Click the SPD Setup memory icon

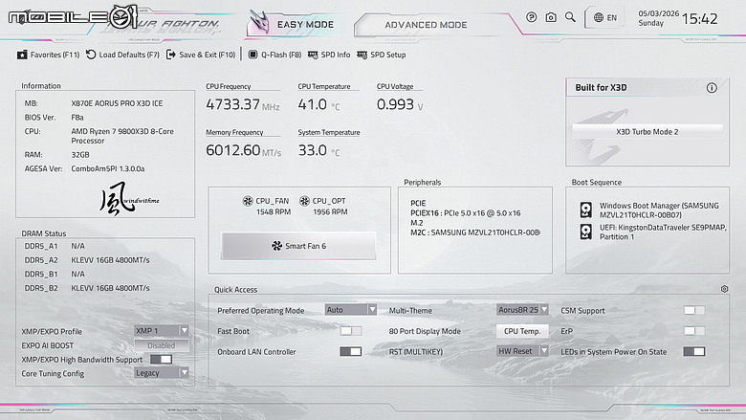tap(362, 55)
